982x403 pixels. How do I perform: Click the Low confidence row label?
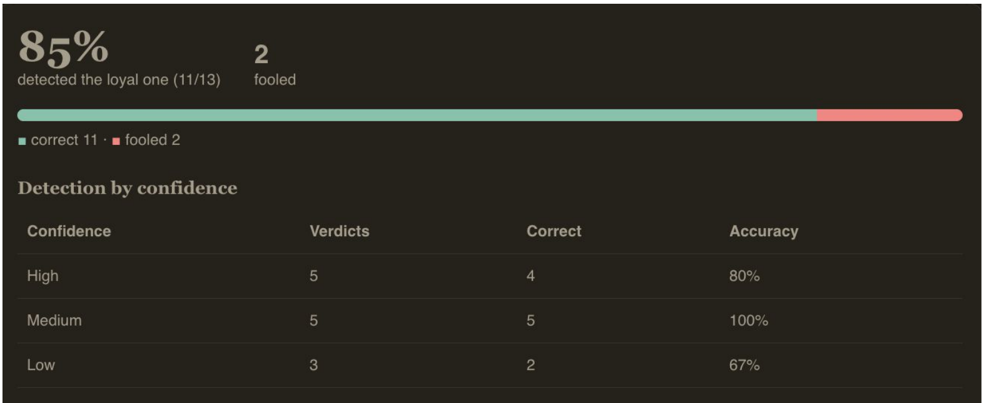(41, 365)
